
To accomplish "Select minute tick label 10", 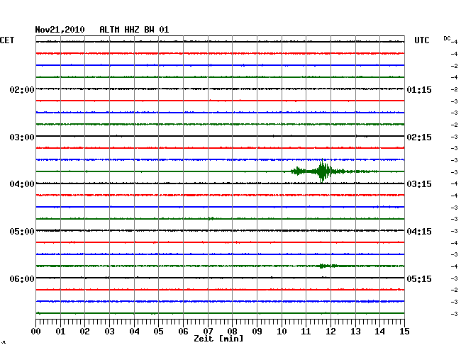I will [282, 332].
